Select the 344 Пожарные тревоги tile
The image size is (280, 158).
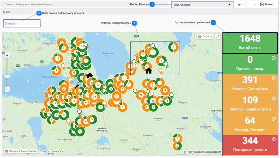(x=250, y=145)
